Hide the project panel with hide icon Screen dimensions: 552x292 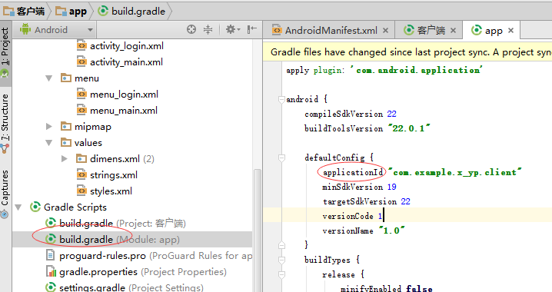click(252, 29)
